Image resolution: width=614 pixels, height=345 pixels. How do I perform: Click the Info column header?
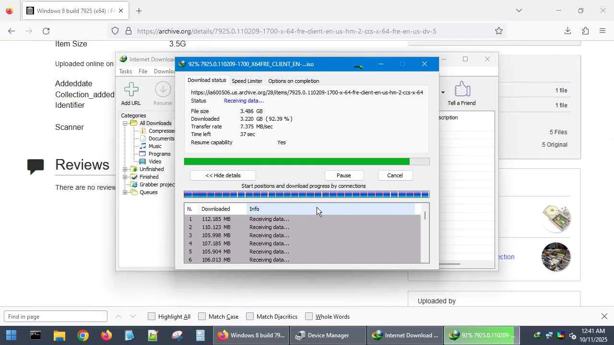point(331,209)
